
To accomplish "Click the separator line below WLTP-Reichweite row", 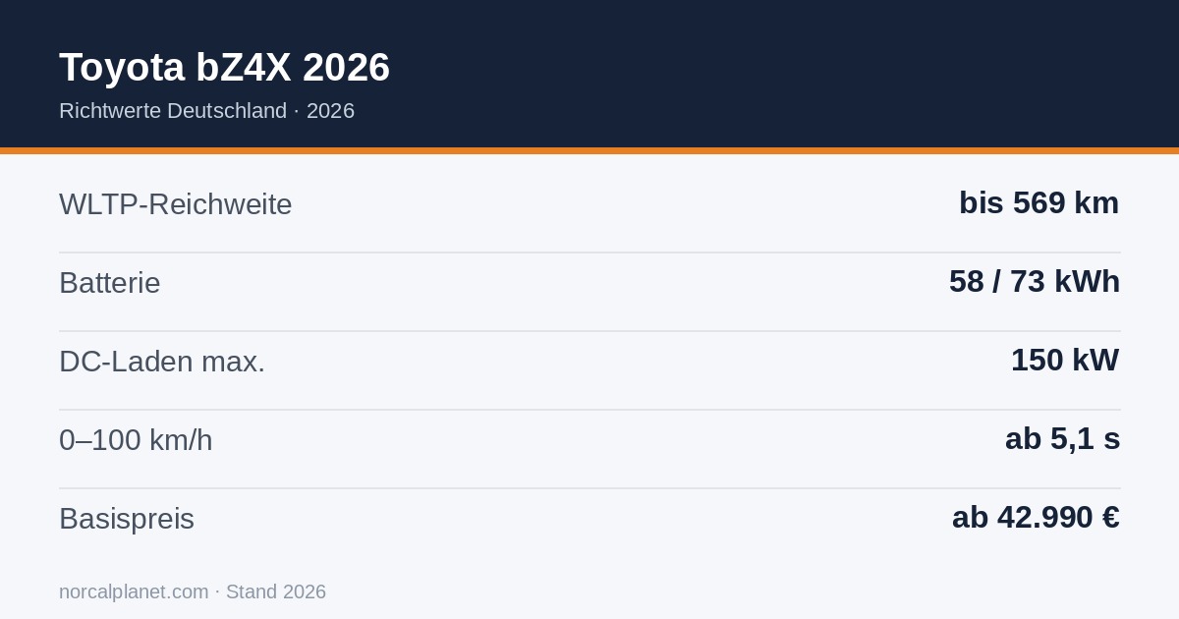I will (589, 253).
